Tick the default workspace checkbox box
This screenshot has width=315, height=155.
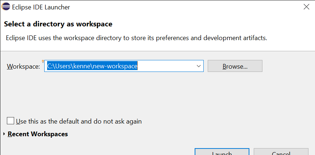click(11, 121)
